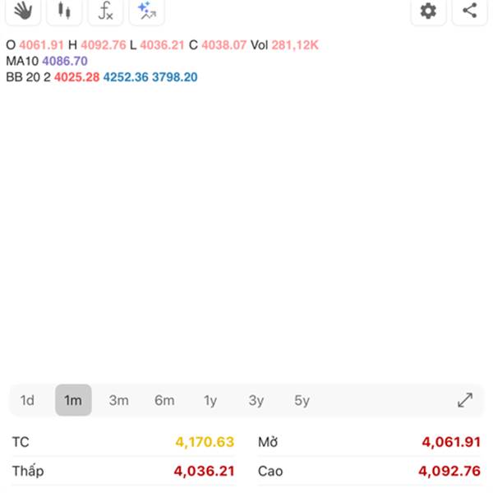
Task: Switch to the 3m timeframe
Action: (x=119, y=400)
